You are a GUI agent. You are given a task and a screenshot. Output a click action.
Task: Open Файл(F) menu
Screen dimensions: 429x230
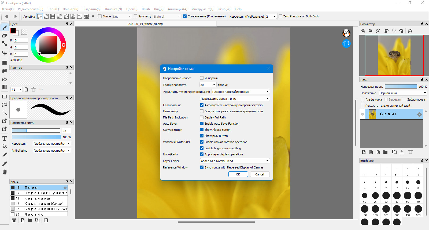[x=8, y=9]
